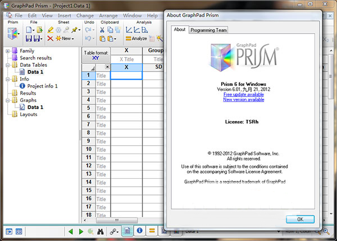Click the yellow results bars icon bottom bar
Image resolution: width=337 pixels, height=241 pixels.
152,231
